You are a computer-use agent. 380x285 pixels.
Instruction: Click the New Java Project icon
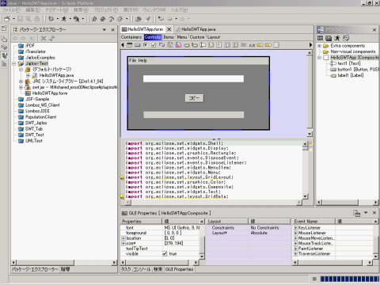click(94, 19)
